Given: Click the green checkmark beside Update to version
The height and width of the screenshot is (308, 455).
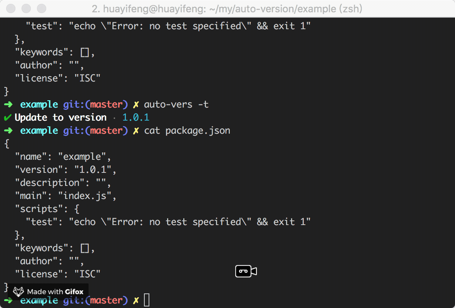Looking at the screenshot, I should click(8, 117).
